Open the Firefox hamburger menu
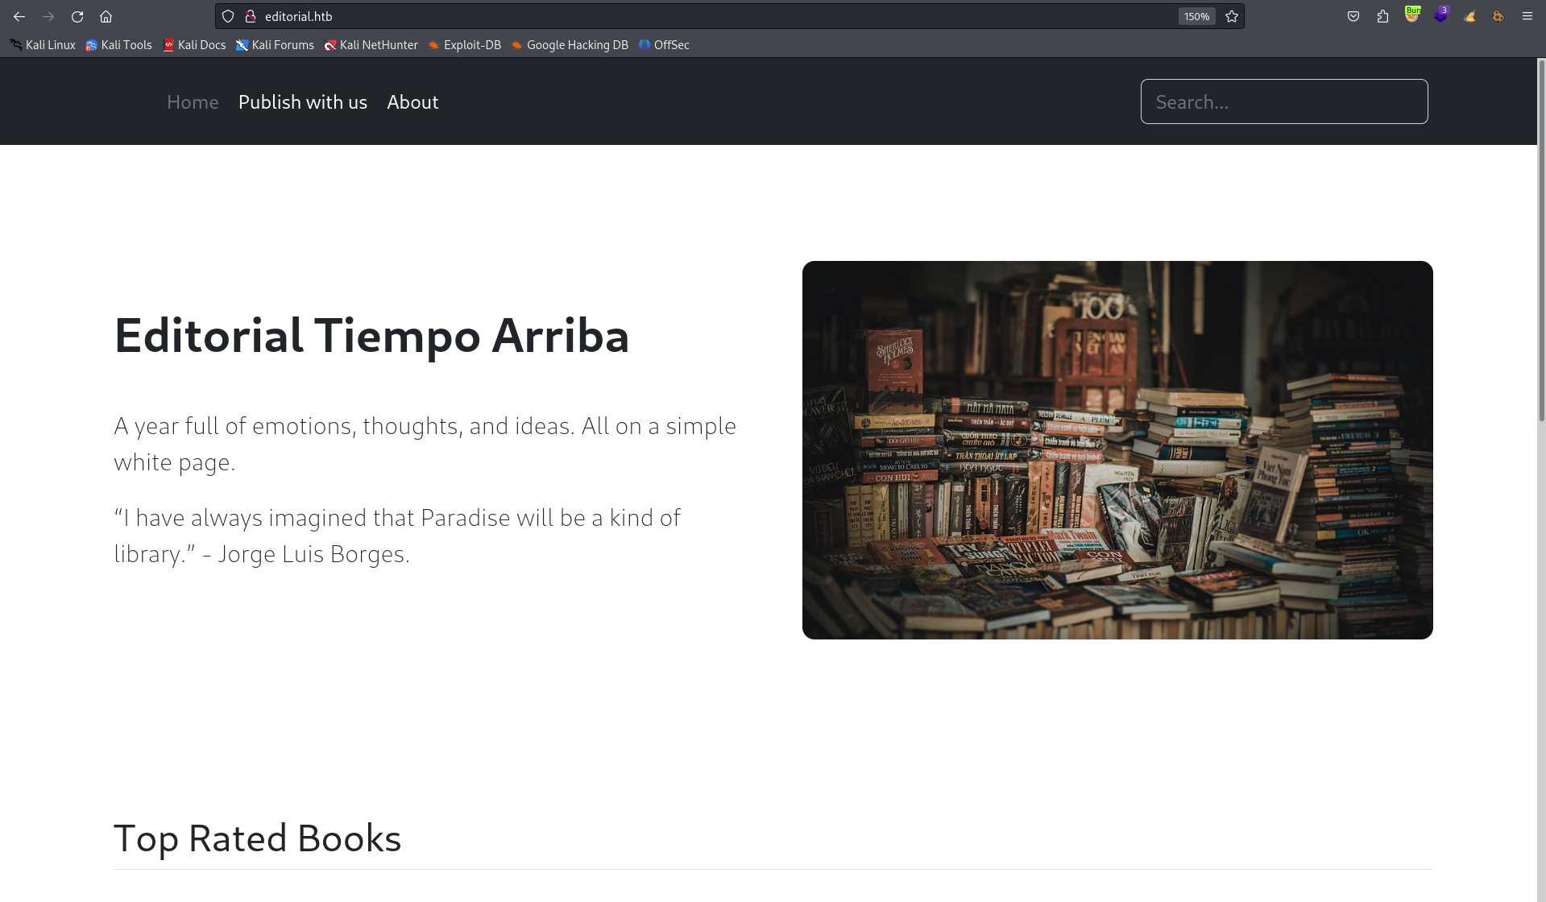This screenshot has width=1546, height=902. (1527, 16)
